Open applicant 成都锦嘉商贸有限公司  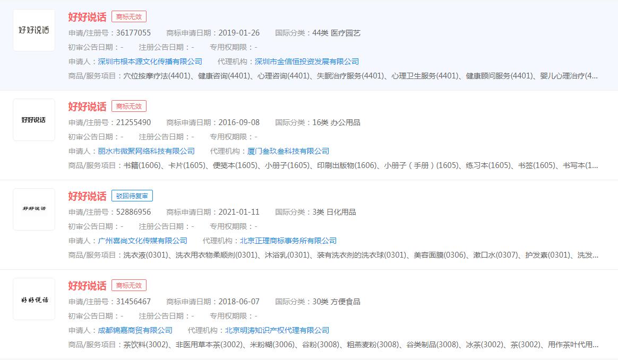point(135,330)
